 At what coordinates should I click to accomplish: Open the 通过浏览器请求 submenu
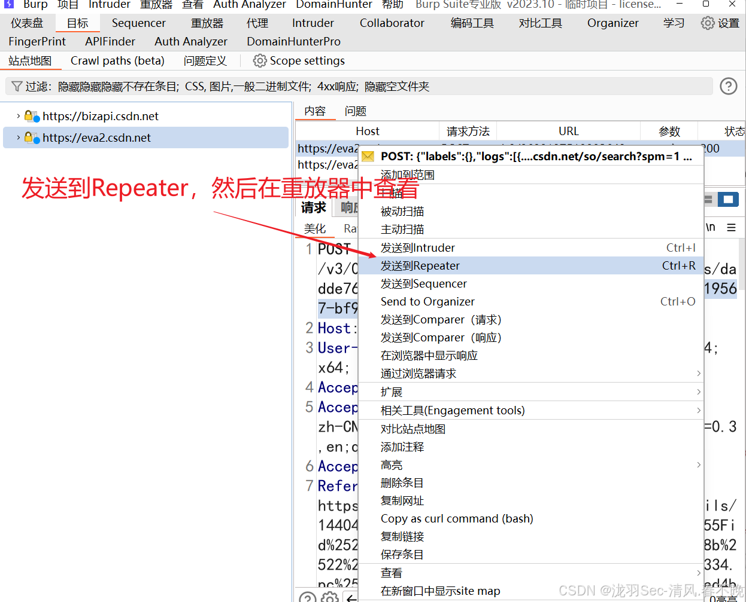click(x=530, y=373)
